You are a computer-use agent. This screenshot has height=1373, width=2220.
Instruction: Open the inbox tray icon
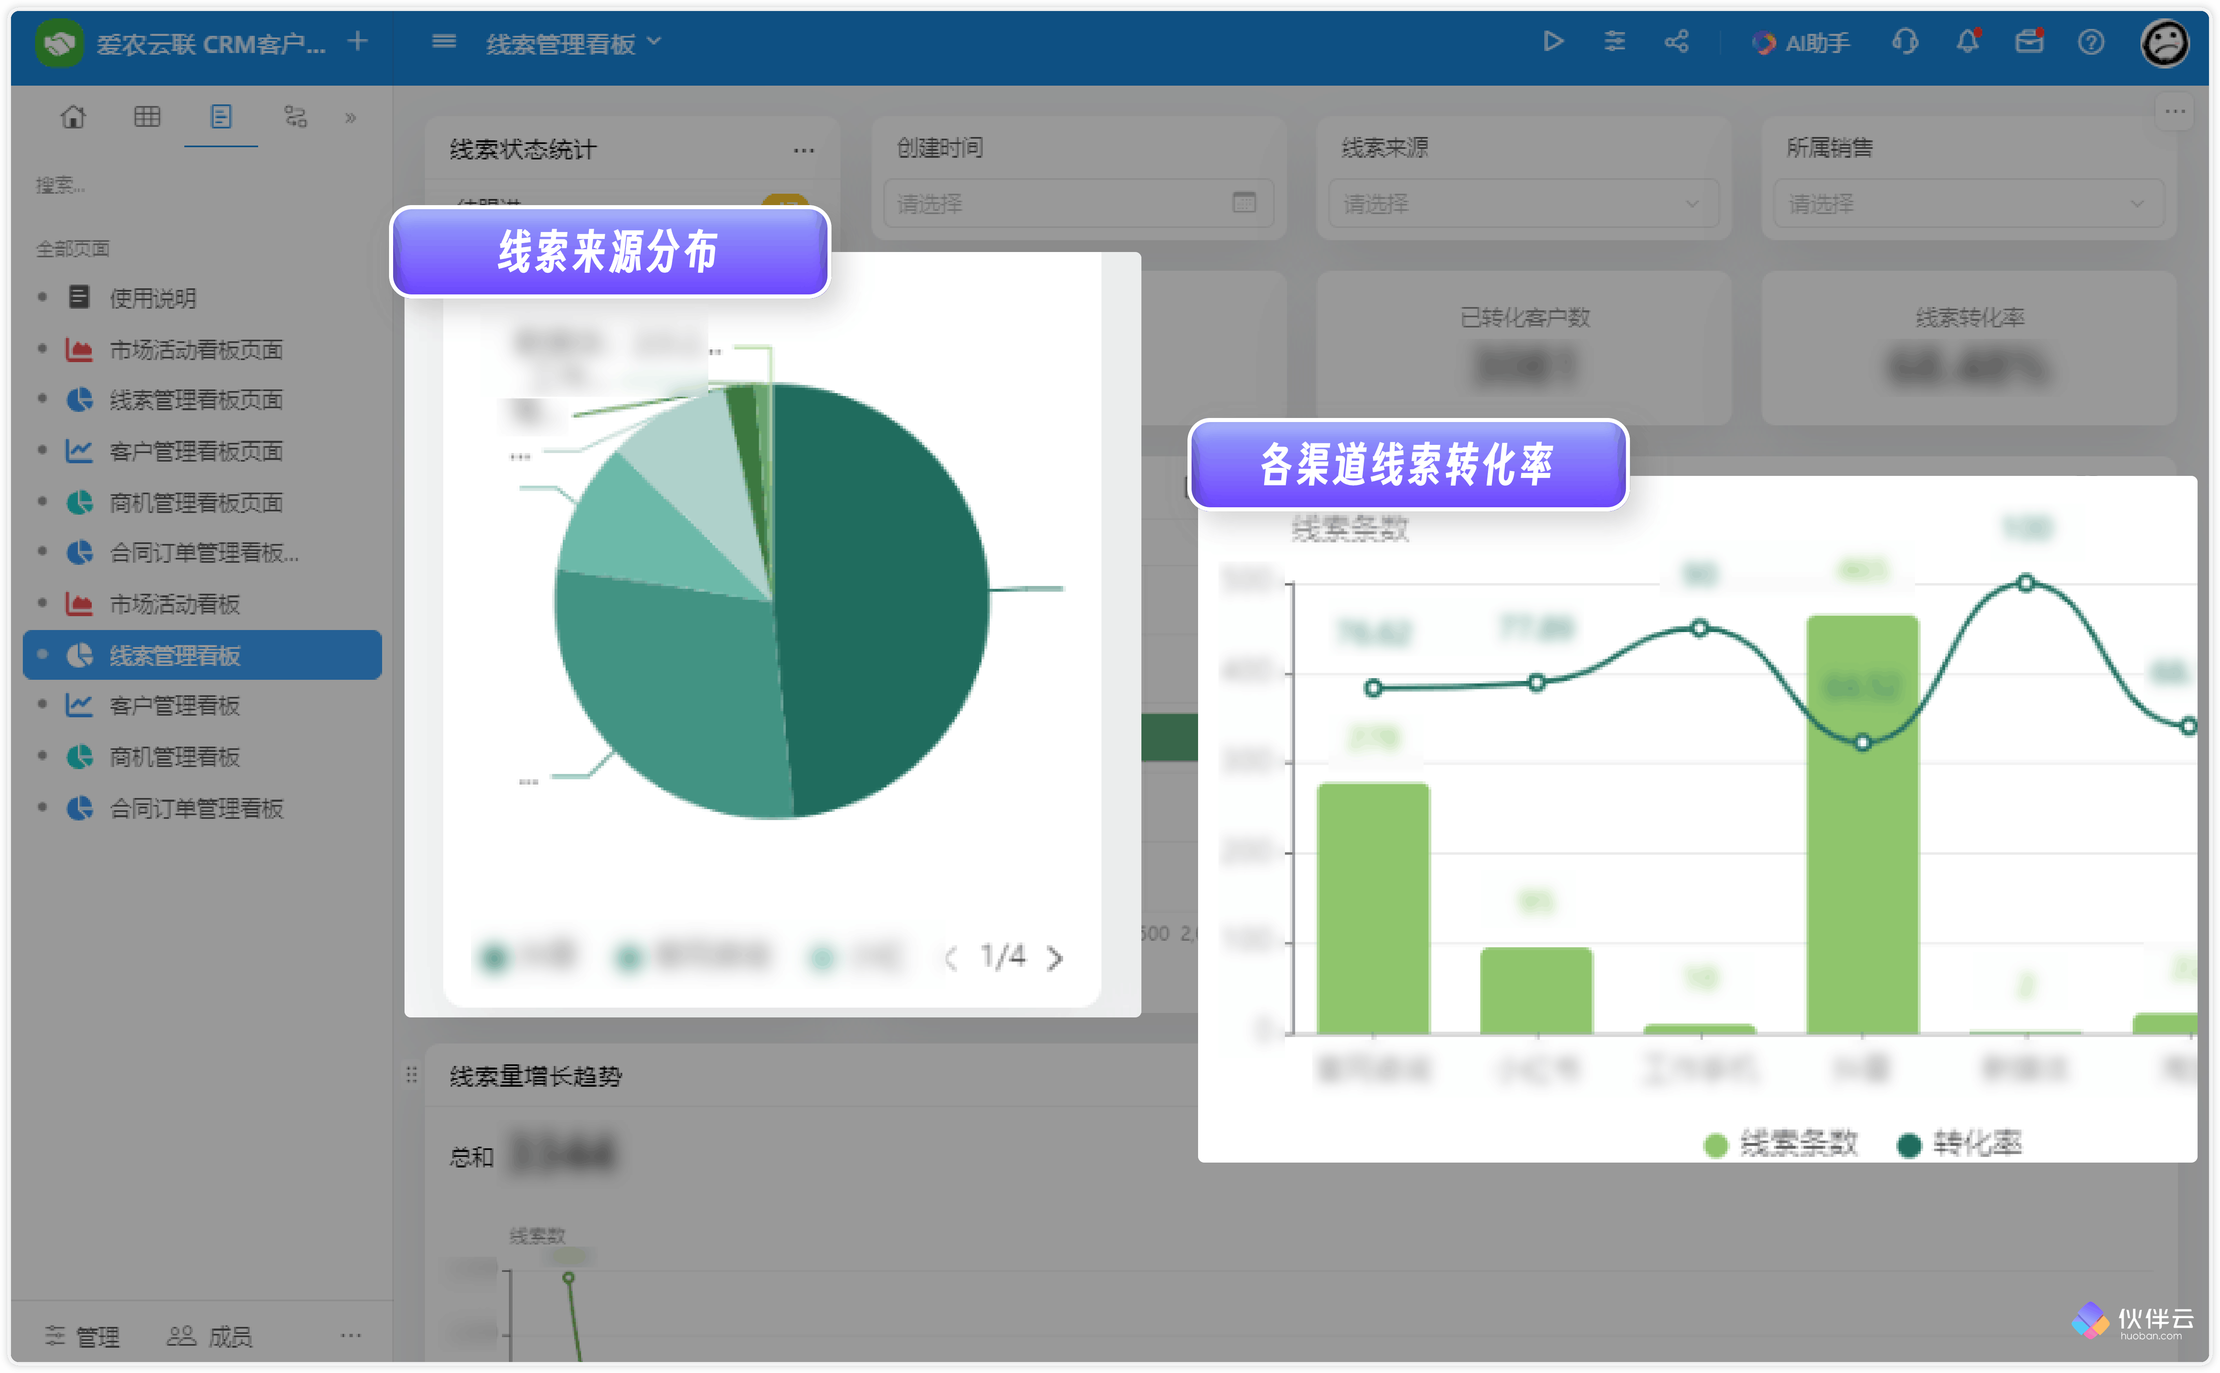pyautogui.click(x=2029, y=42)
